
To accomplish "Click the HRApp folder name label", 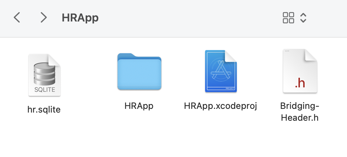I will pyautogui.click(x=139, y=106).
